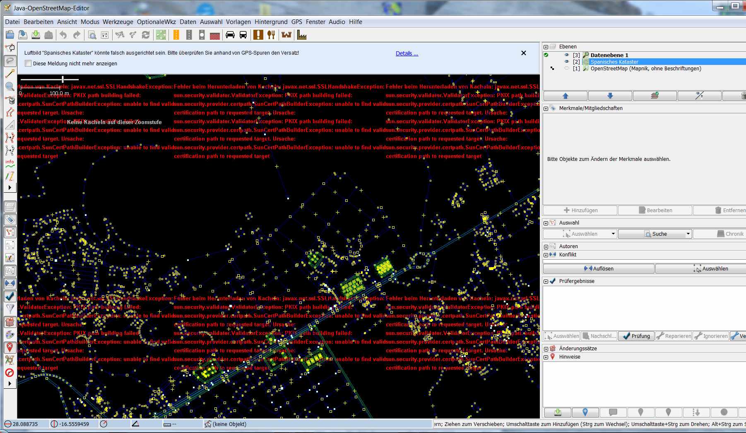Choose the fork and spoon restaurant preset
This screenshot has width=746, height=433.
(x=271, y=35)
